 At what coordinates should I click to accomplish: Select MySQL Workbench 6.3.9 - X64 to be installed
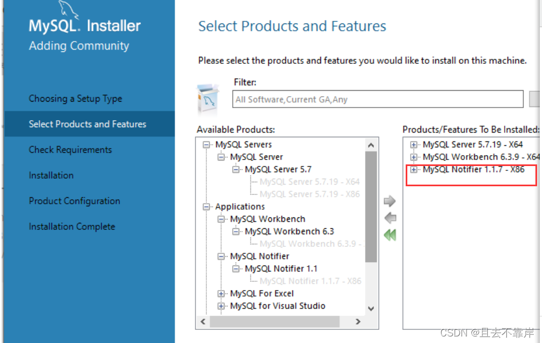click(481, 157)
